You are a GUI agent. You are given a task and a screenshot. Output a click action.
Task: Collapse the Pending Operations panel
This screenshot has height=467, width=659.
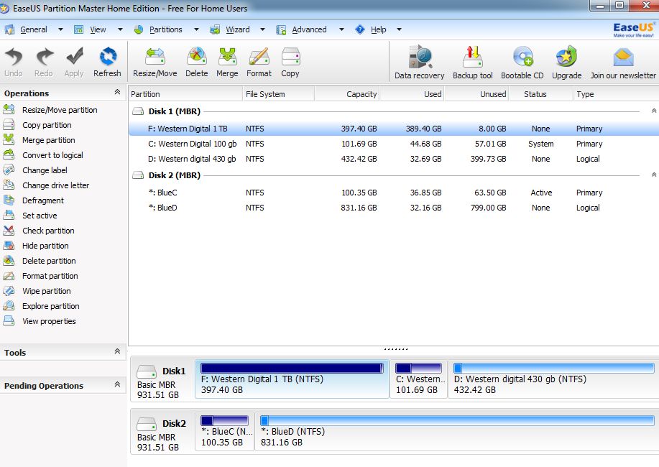(117, 384)
